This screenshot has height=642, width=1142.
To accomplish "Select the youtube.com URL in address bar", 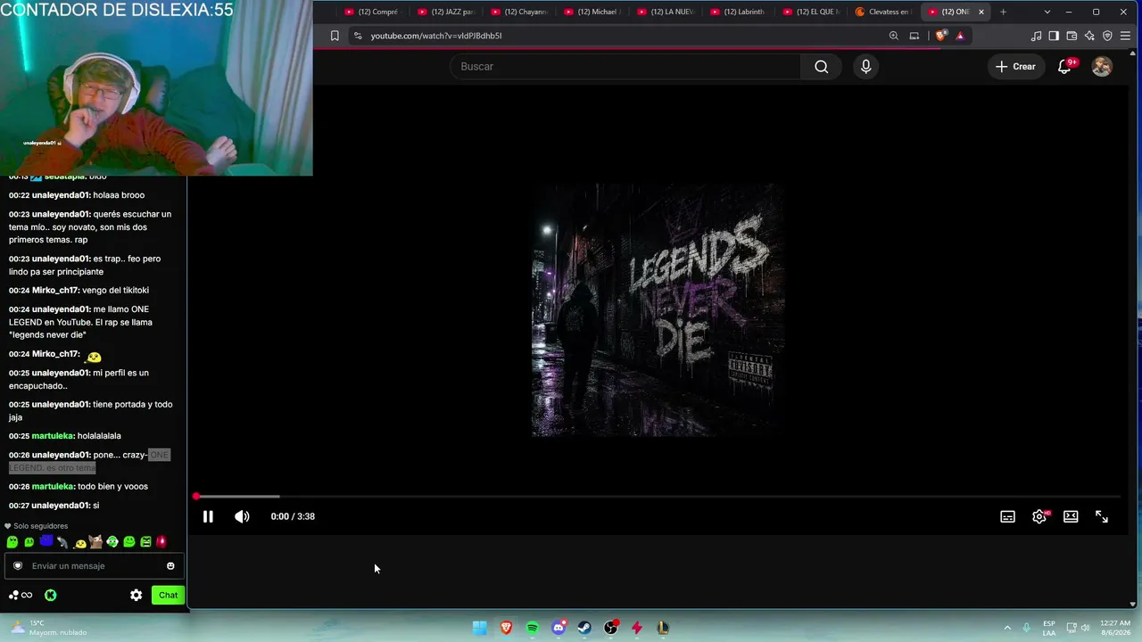I will tap(436, 36).
